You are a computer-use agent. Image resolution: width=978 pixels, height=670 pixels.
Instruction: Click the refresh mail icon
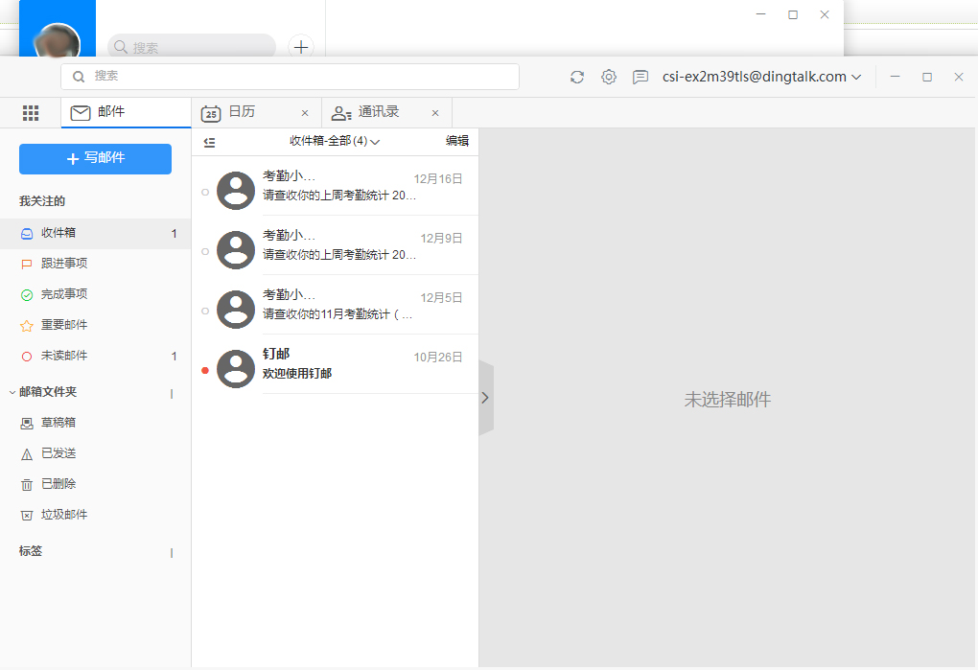point(577,77)
